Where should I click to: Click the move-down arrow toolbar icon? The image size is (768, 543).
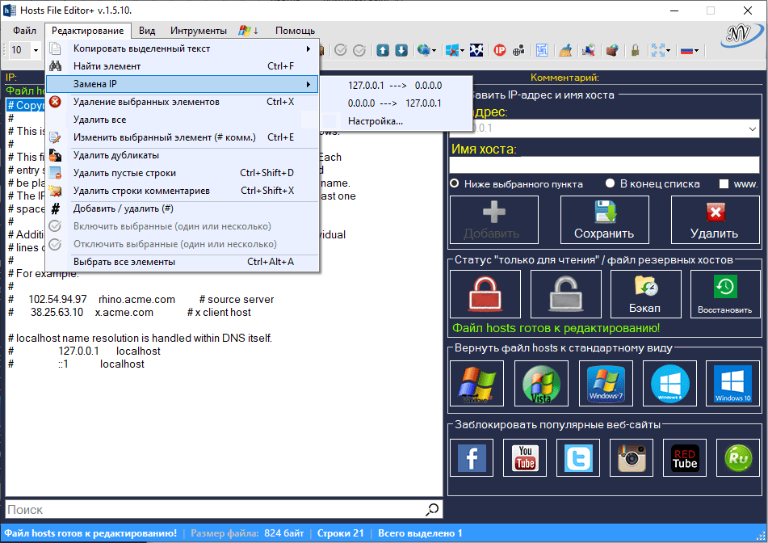pyautogui.click(x=401, y=50)
